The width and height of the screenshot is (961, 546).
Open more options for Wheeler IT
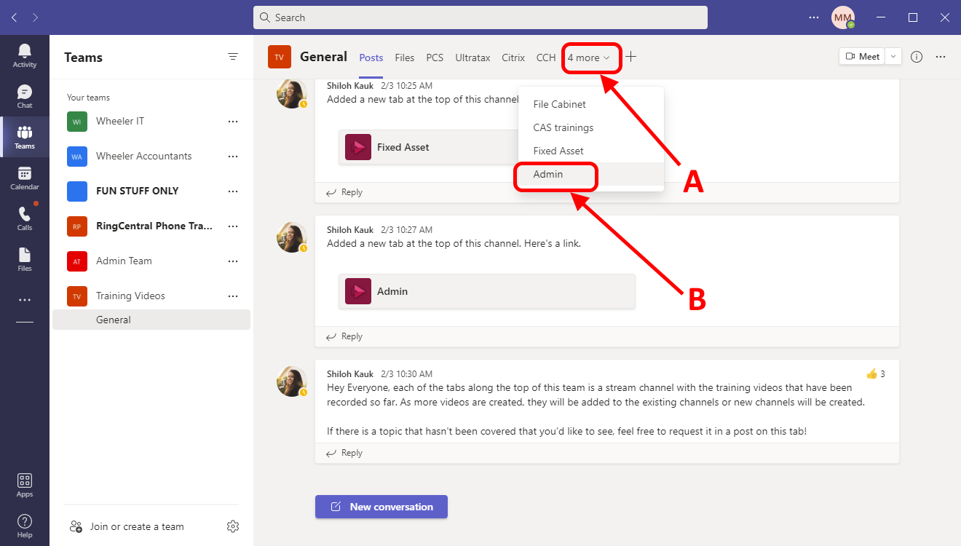[233, 122]
